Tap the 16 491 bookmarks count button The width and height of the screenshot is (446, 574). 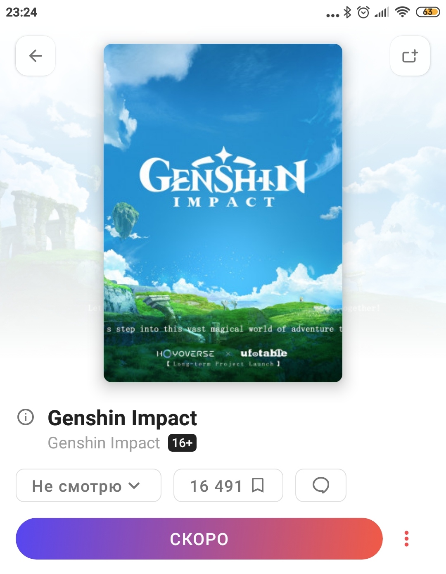point(228,485)
